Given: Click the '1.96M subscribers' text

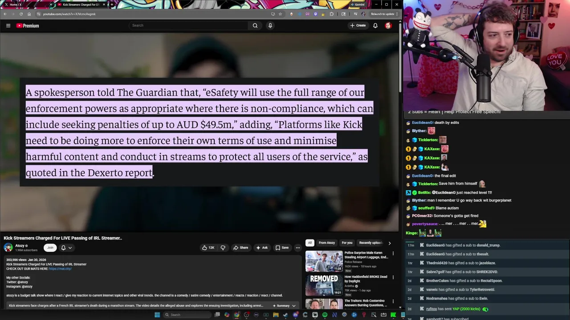Looking at the screenshot, I should point(26,250).
